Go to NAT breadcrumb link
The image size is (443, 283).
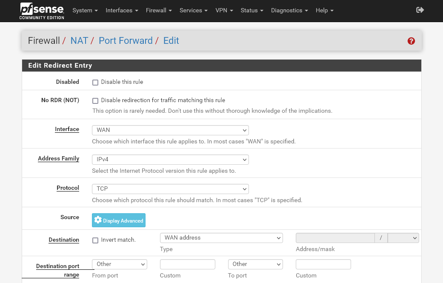(79, 41)
